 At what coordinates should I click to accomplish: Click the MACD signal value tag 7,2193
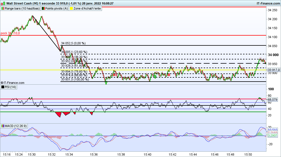(272, 133)
